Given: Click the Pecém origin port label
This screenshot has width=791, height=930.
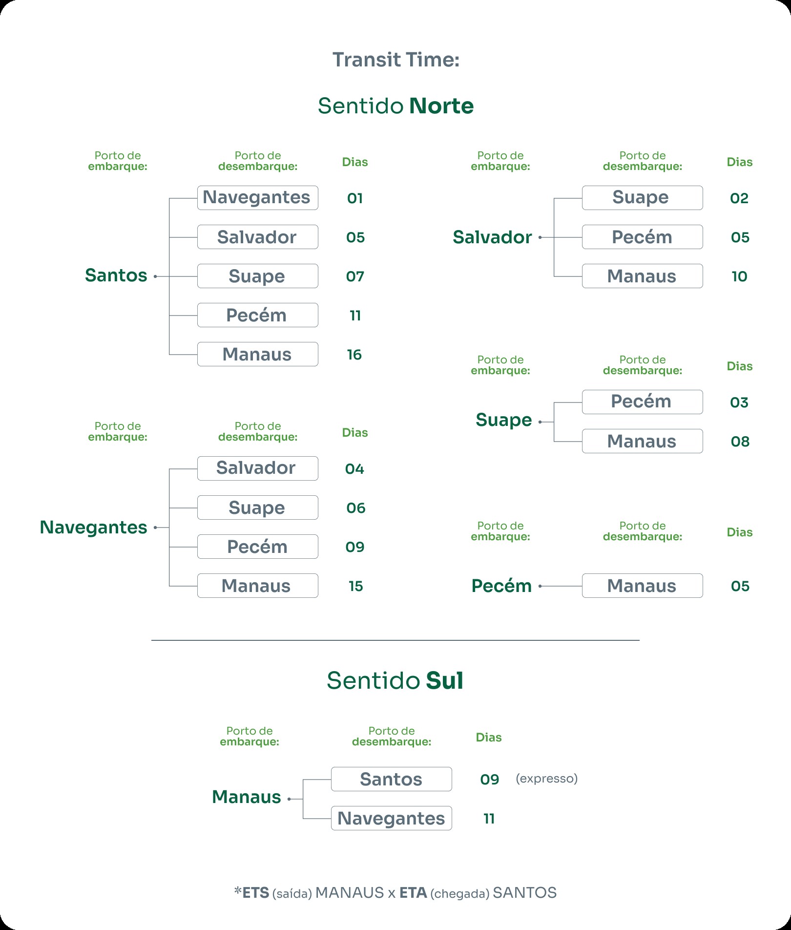Looking at the screenshot, I should [501, 586].
